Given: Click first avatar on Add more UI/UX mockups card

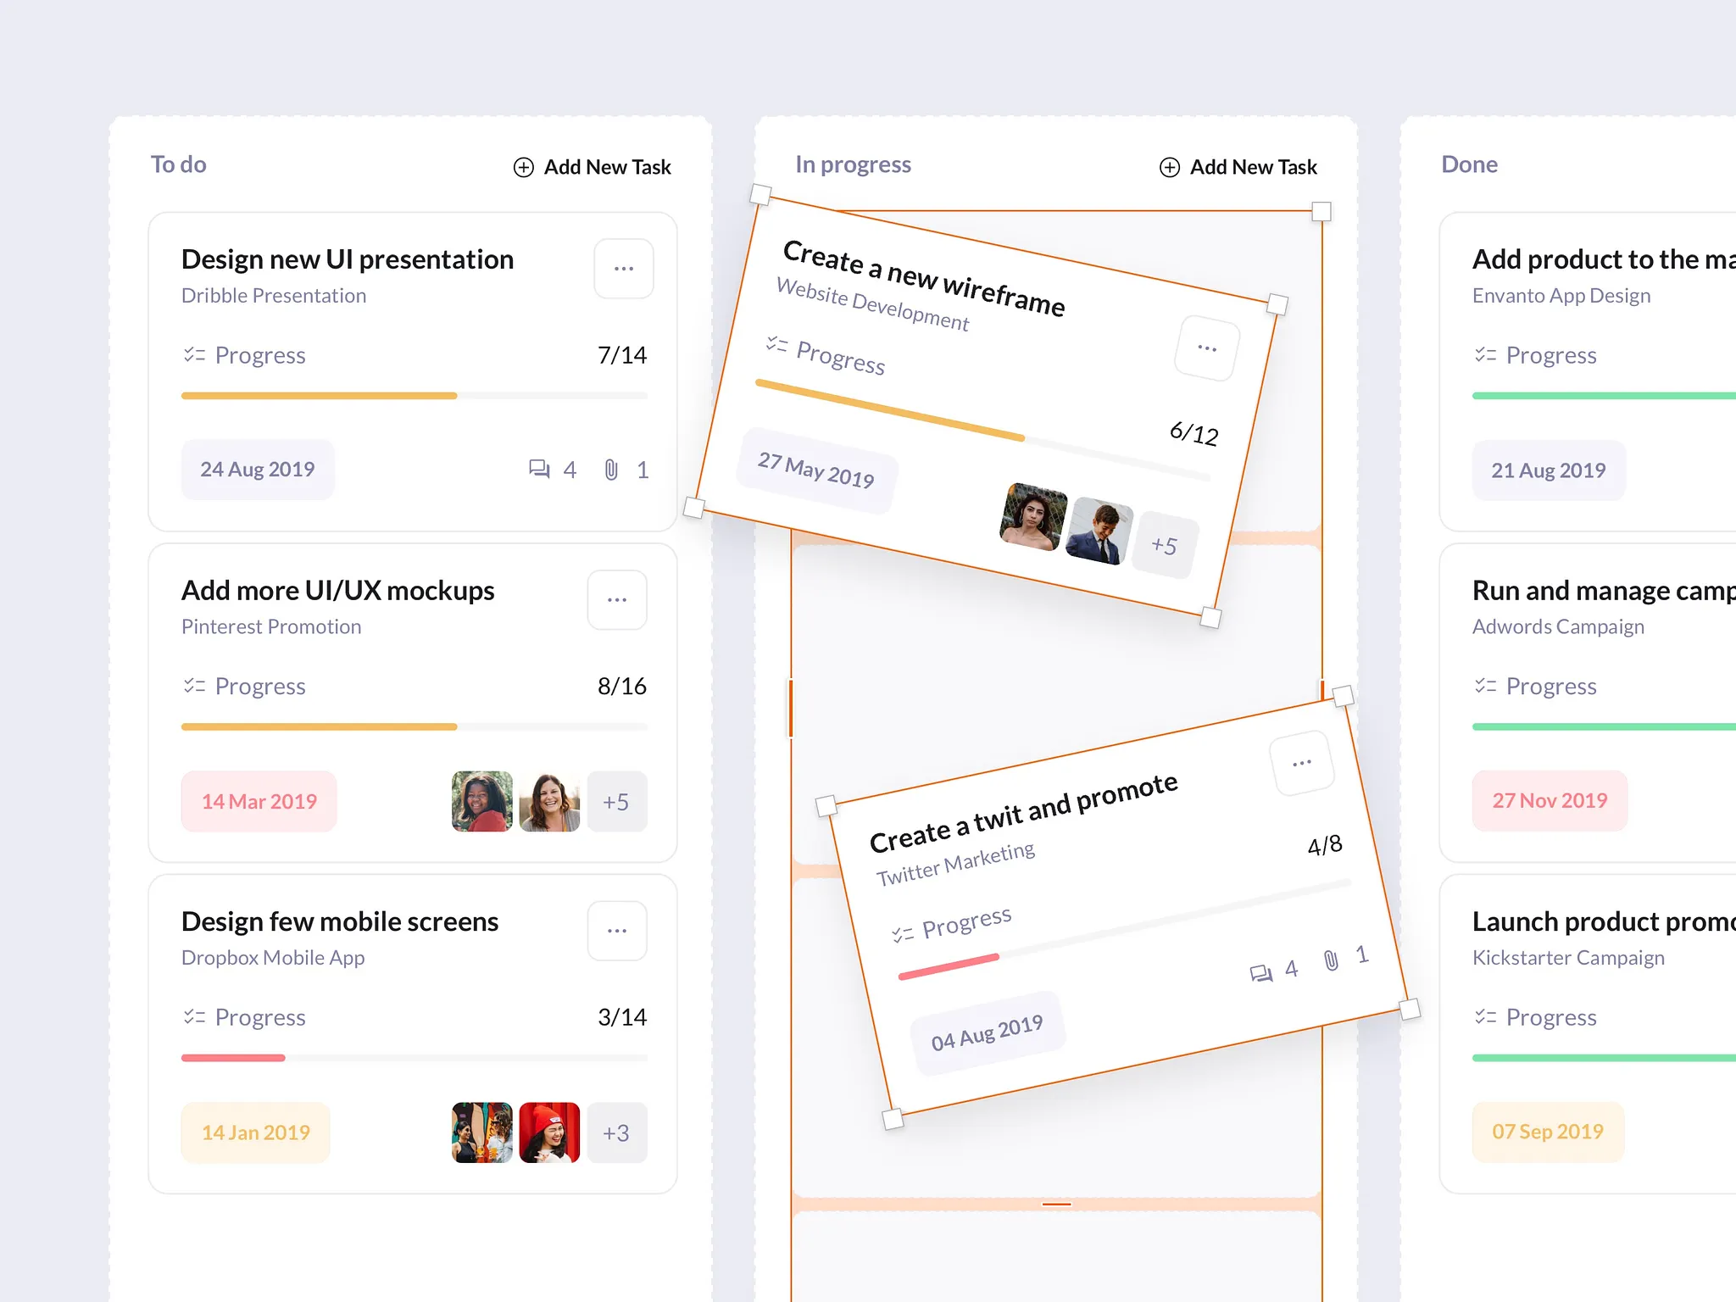Looking at the screenshot, I should (x=482, y=801).
